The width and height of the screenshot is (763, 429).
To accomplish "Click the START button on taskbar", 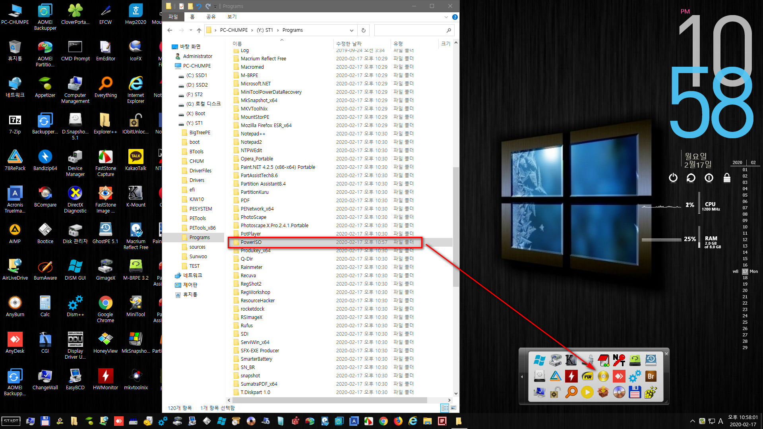I will point(11,421).
